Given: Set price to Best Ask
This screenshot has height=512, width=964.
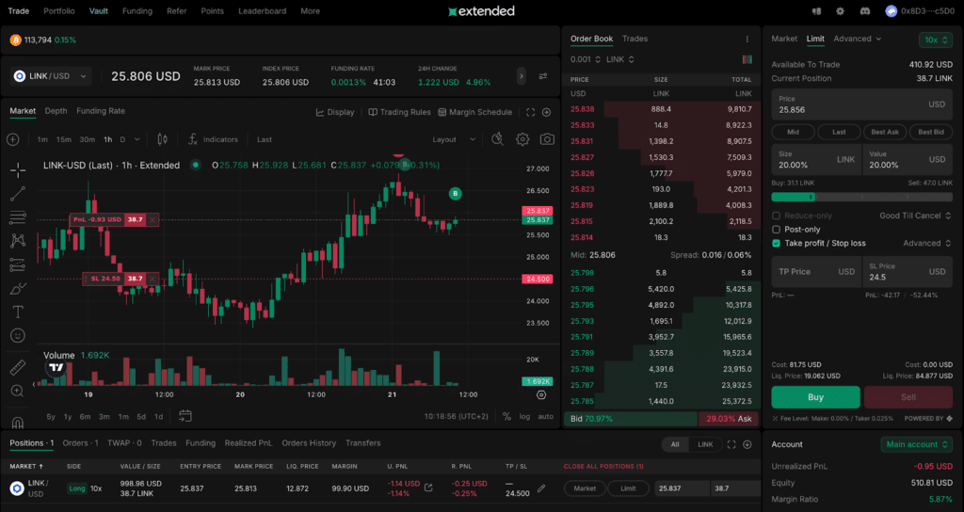Looking at the screenshot, I should 885,132.
